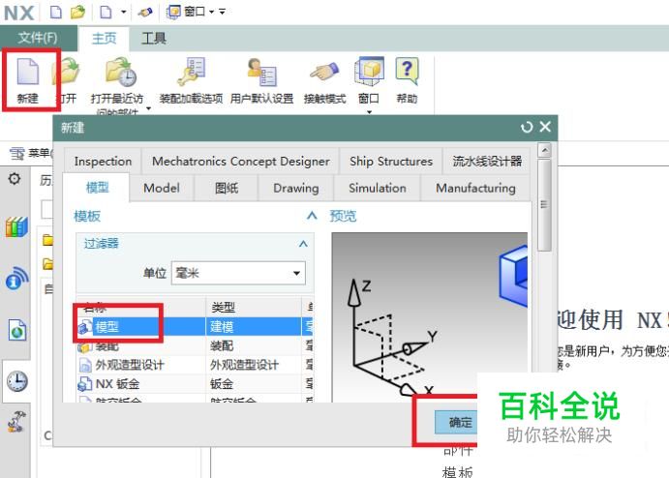Click the New dialog vertical scrollbar thumb
Viewport: 669px width, 478px height.
click(x=544, y=205)
